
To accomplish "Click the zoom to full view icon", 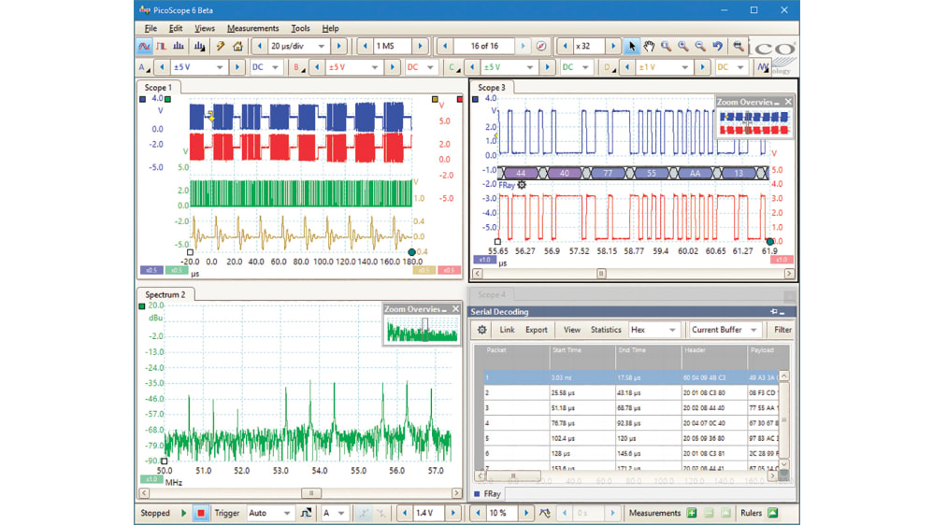I will tap(739, 46).
